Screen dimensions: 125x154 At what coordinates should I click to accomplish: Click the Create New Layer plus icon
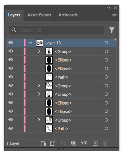click(95, 143)
